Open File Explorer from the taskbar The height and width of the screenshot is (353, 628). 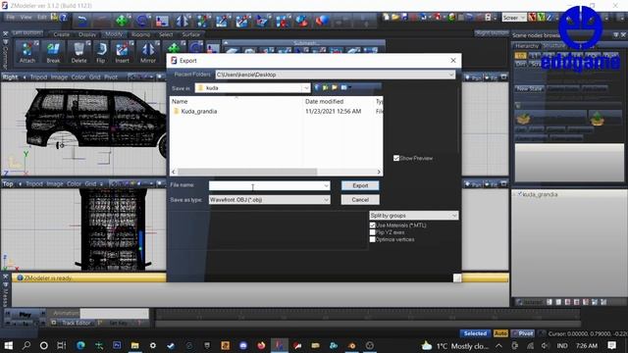[x=135, y=345]
